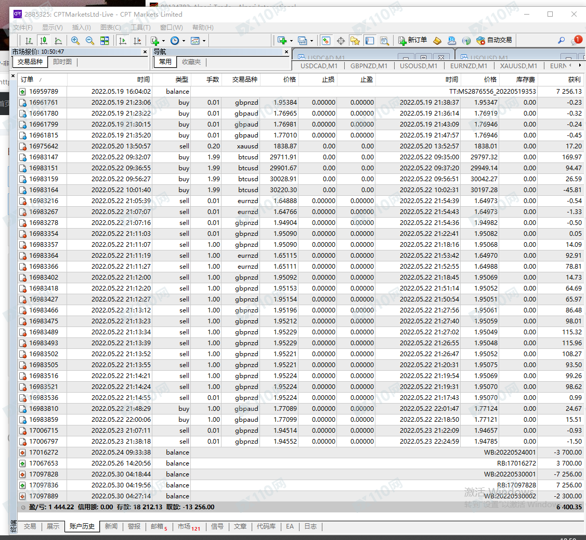Toggle the AutoTrading (自动交易) button
This screenshot has width=586, height=540.
pyautogui.click(x=494, y=40)
